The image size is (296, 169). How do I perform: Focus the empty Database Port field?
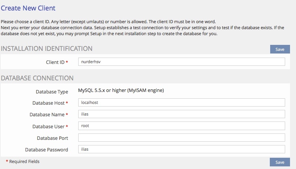(181, 138)
